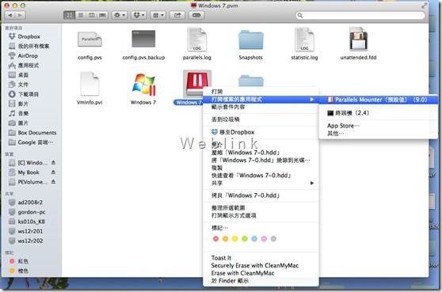
Task: Choose App Store… in the submenu
Action: tap(379, 126)
